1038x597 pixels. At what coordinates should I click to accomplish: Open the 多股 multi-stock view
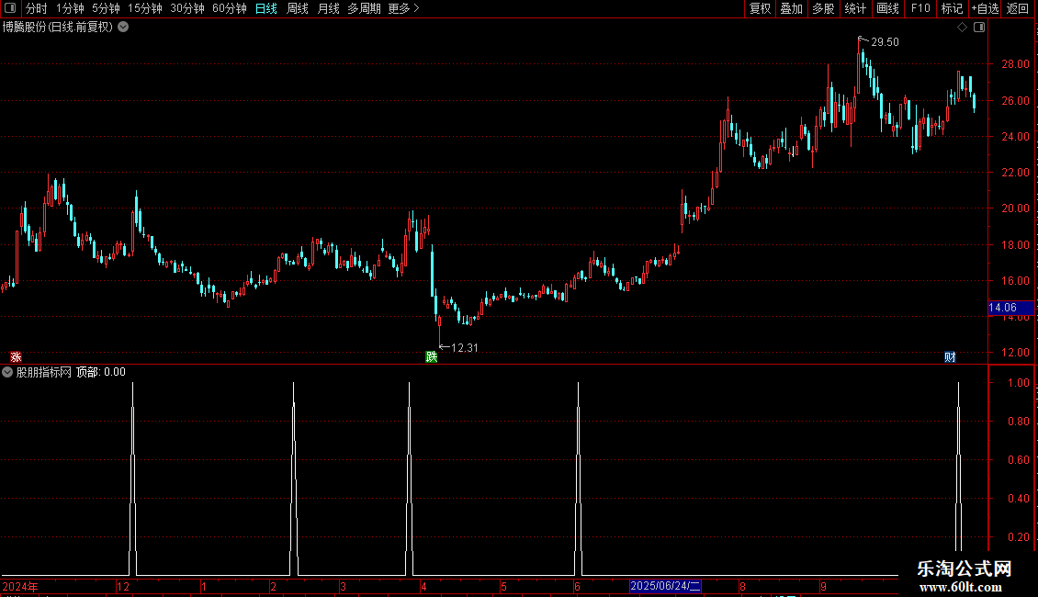pyautogui.click(x=823, y=8)
